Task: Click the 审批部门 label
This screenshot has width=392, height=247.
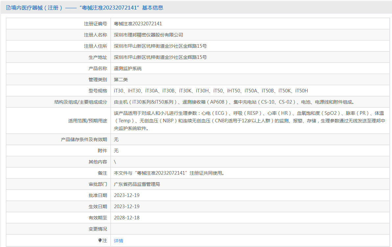Action: [97, 184]
